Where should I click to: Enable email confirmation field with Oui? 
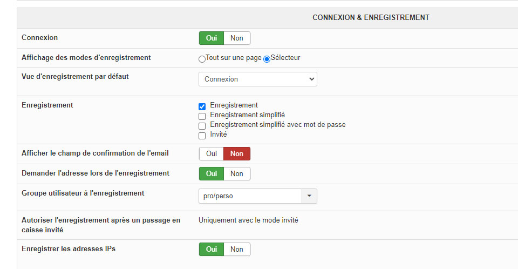(212, 154)
